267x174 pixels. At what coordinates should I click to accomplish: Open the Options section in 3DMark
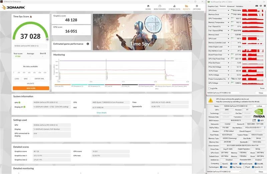[x=197, y=7]
